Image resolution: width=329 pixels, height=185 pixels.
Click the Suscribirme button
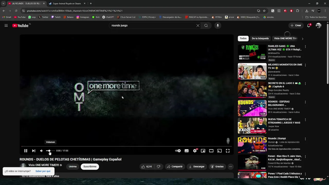coord(90,166)
